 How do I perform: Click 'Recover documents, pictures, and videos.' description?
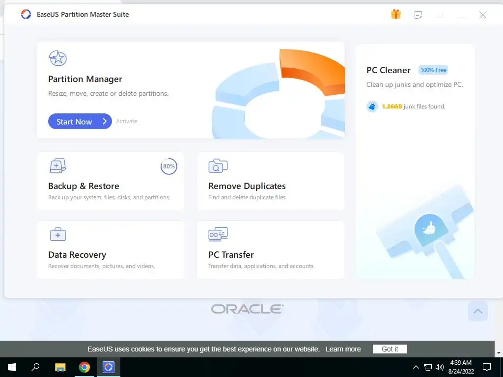101,266
